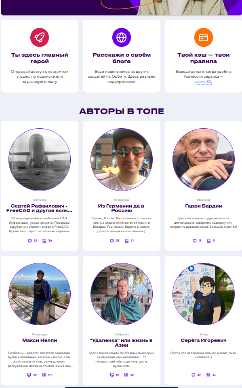This screenshot has height=388, width=242.
Task: Select Серёга Игоревич's cartoon avatar
Action: 204,294
